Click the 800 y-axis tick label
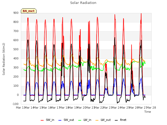This screenshot has height=125, width=167. (16, 22)
